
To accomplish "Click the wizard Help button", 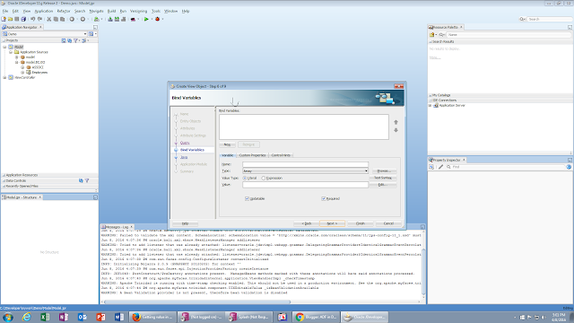I will (186, 223).
